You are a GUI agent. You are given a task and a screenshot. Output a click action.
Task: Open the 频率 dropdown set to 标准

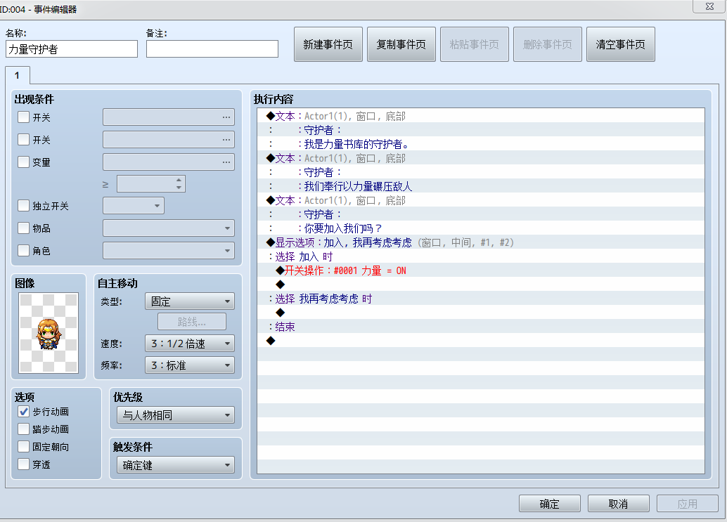190,365
